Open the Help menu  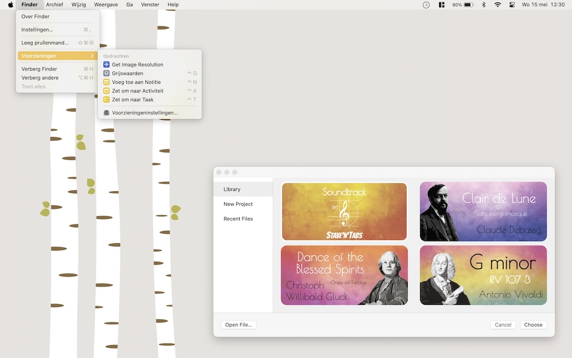tap(173, 4)
